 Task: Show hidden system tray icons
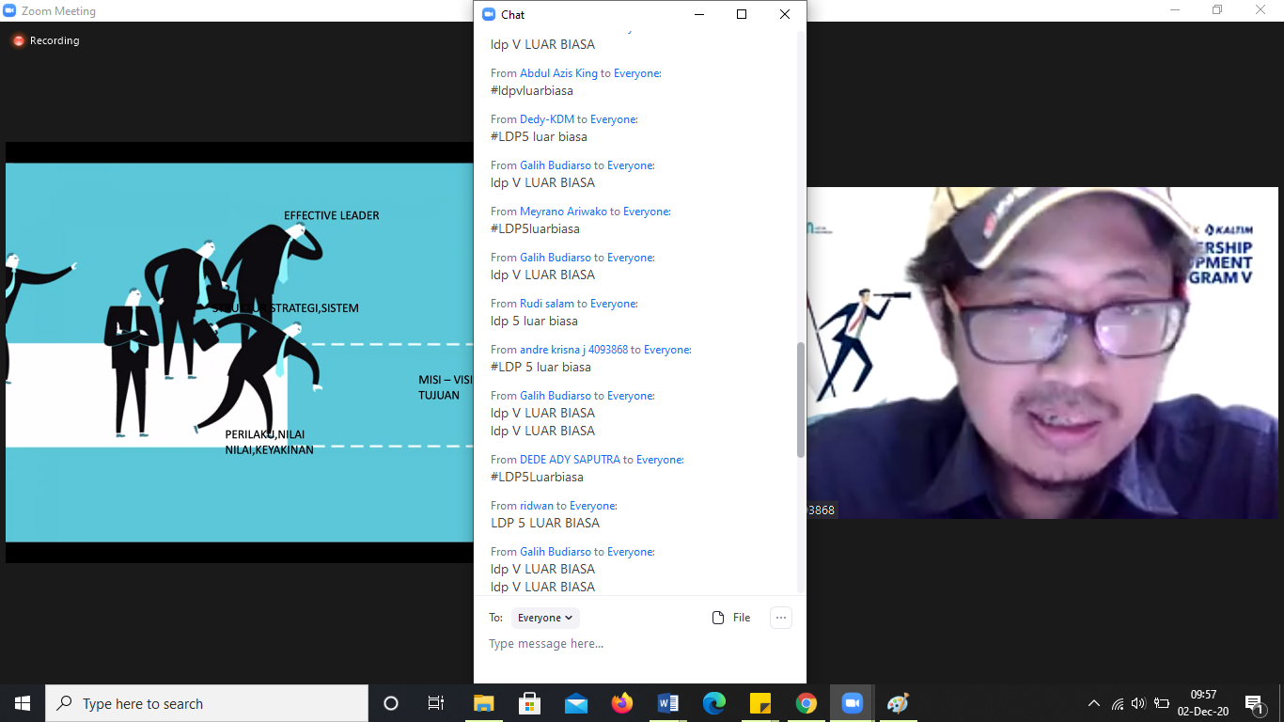click(x=1093, y=703)
